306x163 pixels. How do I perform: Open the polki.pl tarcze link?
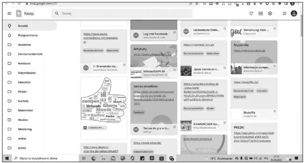pyautogui.click(x=154, y=98)
